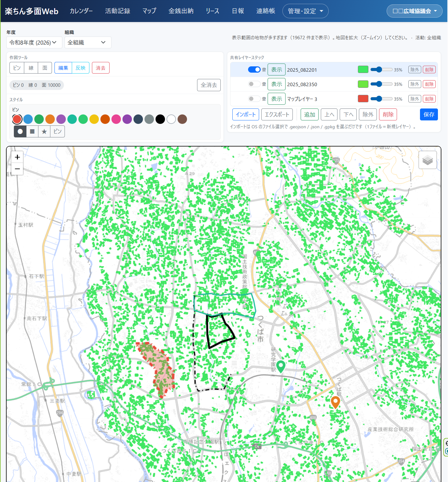The width and height of the screenshot is (448, 482).
Task: Open 日報 from navigation
Action: (x=238, y=11)
